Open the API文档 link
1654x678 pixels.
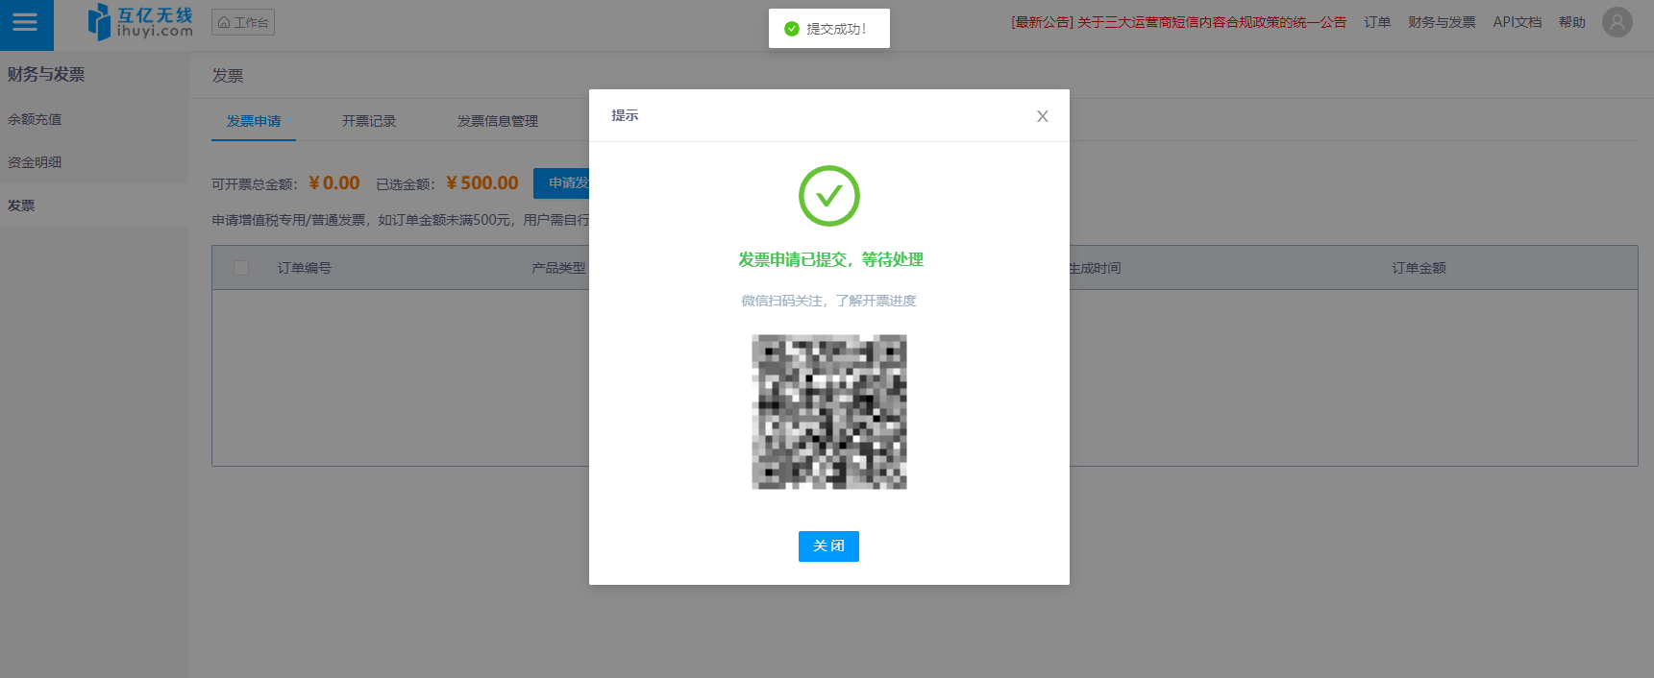(x=1517, y=22)
